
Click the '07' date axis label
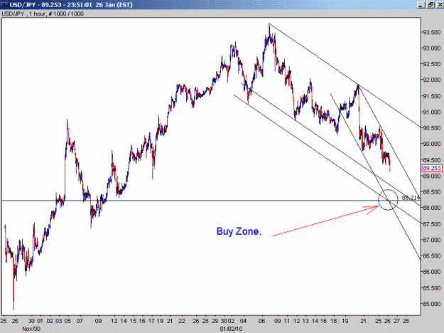(80, 321)
